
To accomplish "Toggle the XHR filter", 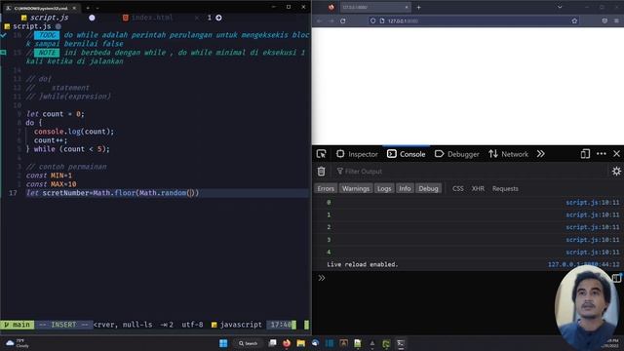I will tap(478, 188).
